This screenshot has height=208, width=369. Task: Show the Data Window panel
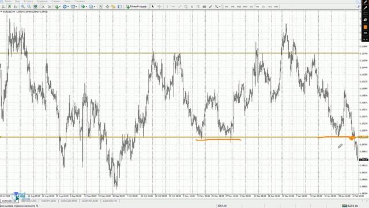pyautogui.click(x=107, y=6)
